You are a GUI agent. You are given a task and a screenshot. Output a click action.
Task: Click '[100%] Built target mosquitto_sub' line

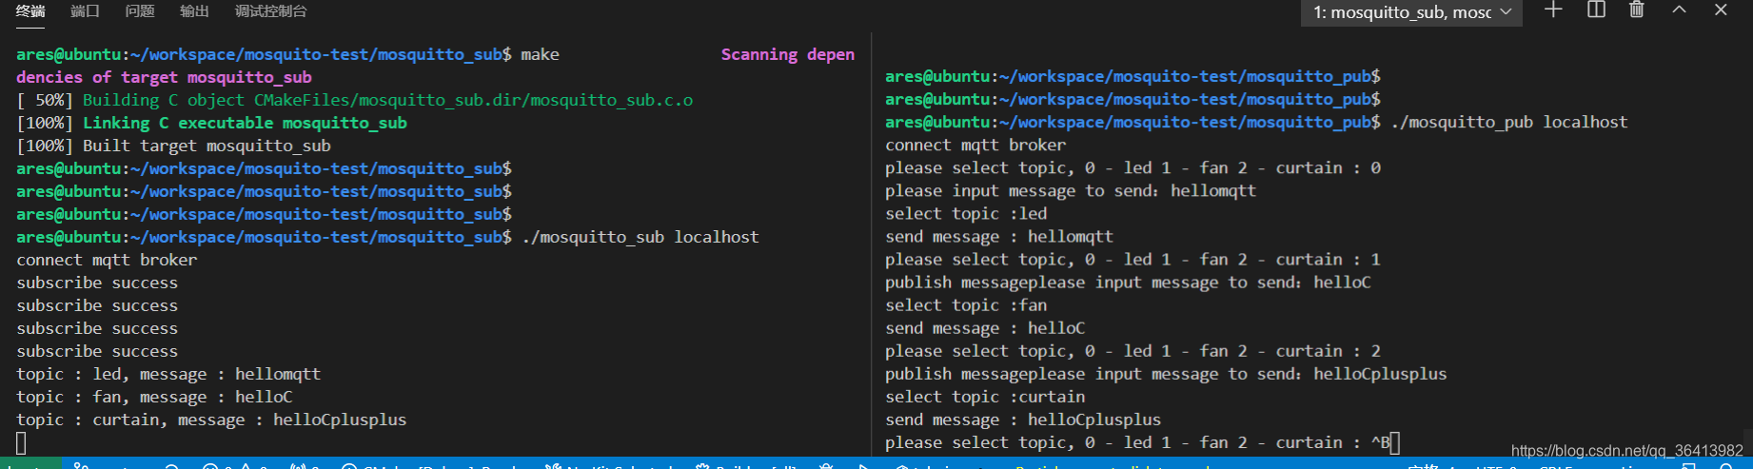(x=173, y=146)
